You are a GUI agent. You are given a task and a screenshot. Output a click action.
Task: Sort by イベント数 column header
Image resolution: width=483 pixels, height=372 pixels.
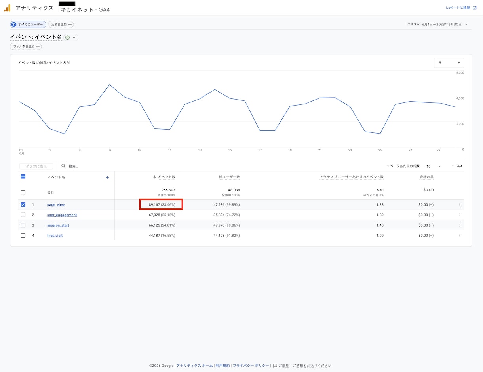pyautogui.click(x=166, y=177)
